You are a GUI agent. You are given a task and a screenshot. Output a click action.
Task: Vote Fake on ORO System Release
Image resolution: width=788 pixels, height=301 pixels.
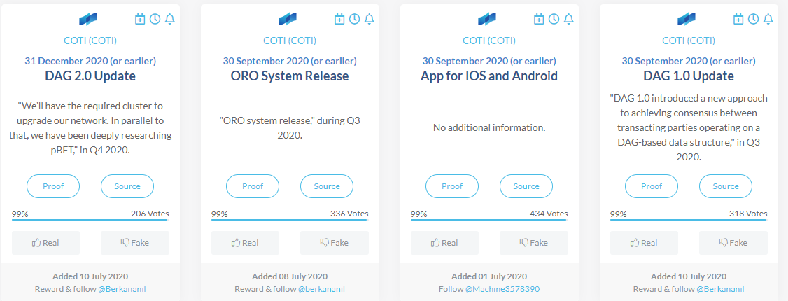pyautogui.click(x=335, y=243)
